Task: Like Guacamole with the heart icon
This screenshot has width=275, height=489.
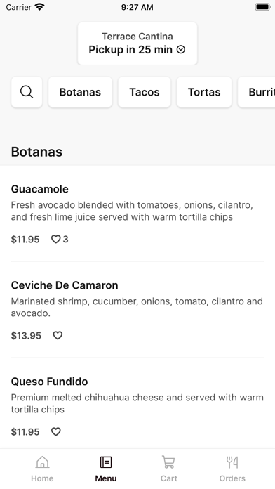Action: pos(55,239)
